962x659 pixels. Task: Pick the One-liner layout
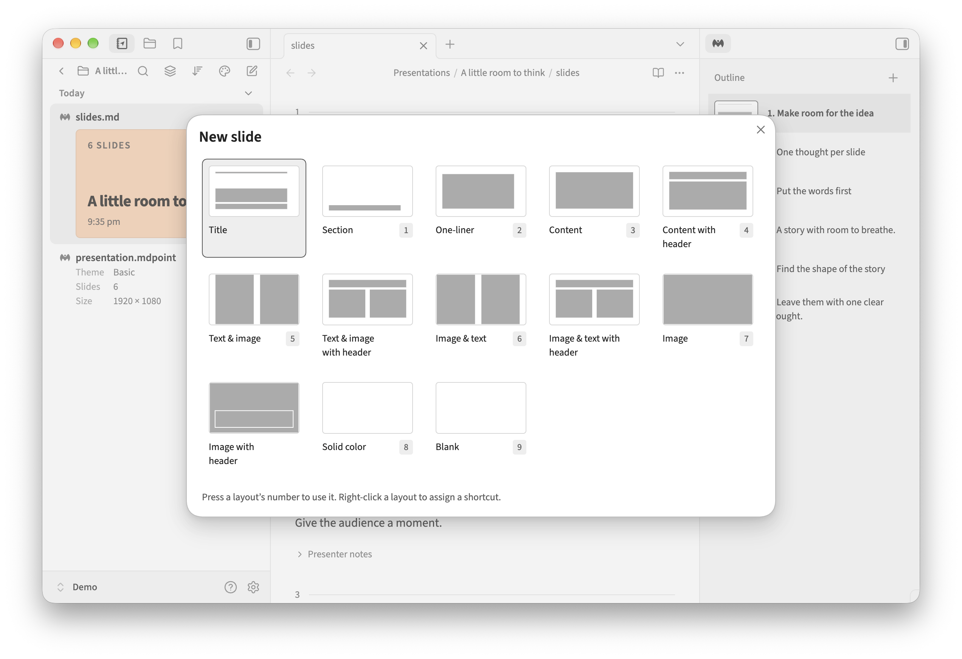click(481, 208)
